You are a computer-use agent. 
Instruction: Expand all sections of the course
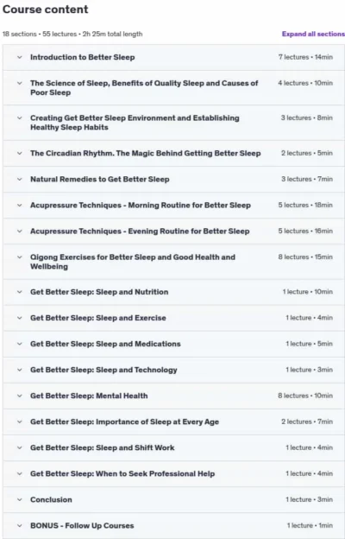[313, 34]
